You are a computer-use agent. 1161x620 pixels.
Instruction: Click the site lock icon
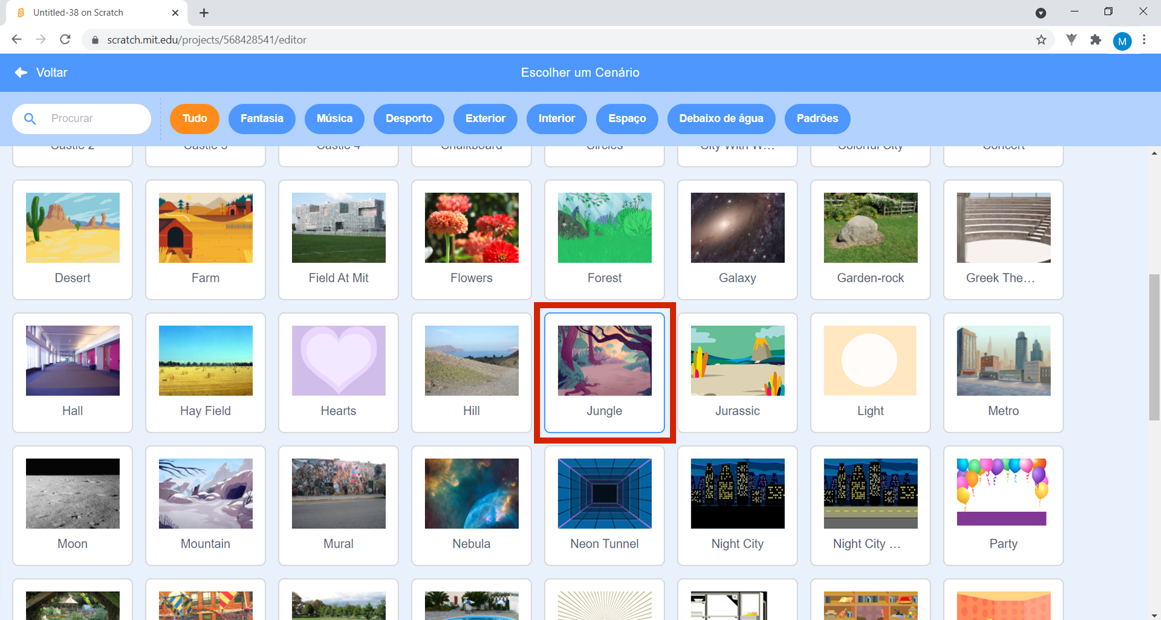coord(94,40)
